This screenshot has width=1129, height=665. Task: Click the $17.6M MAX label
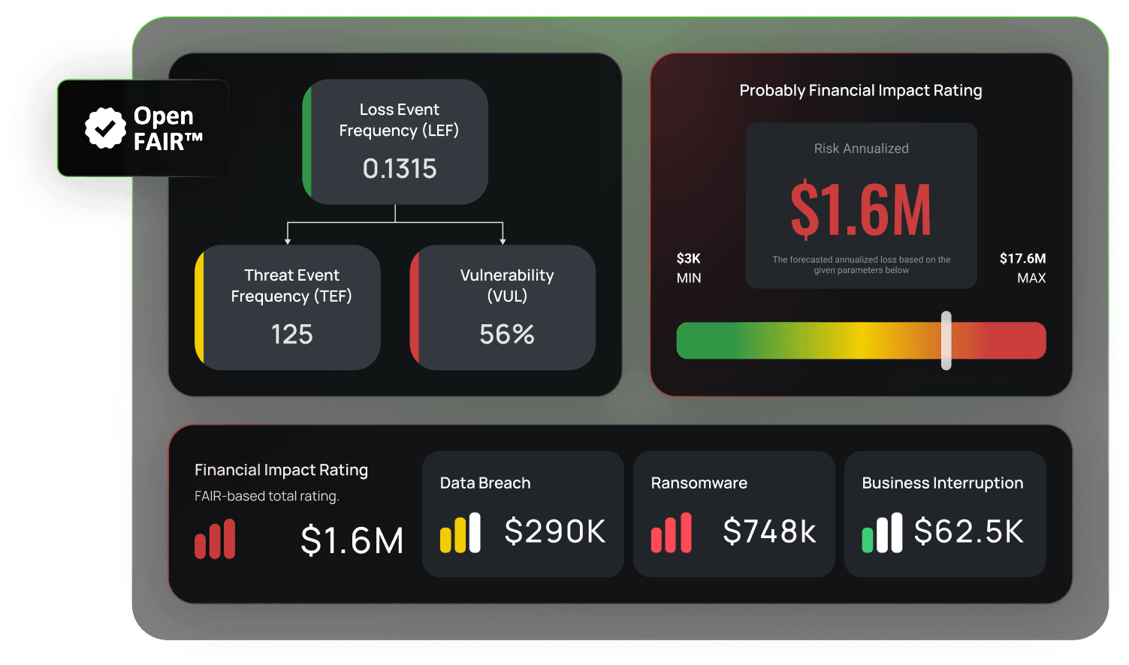tap(1022, 268)
